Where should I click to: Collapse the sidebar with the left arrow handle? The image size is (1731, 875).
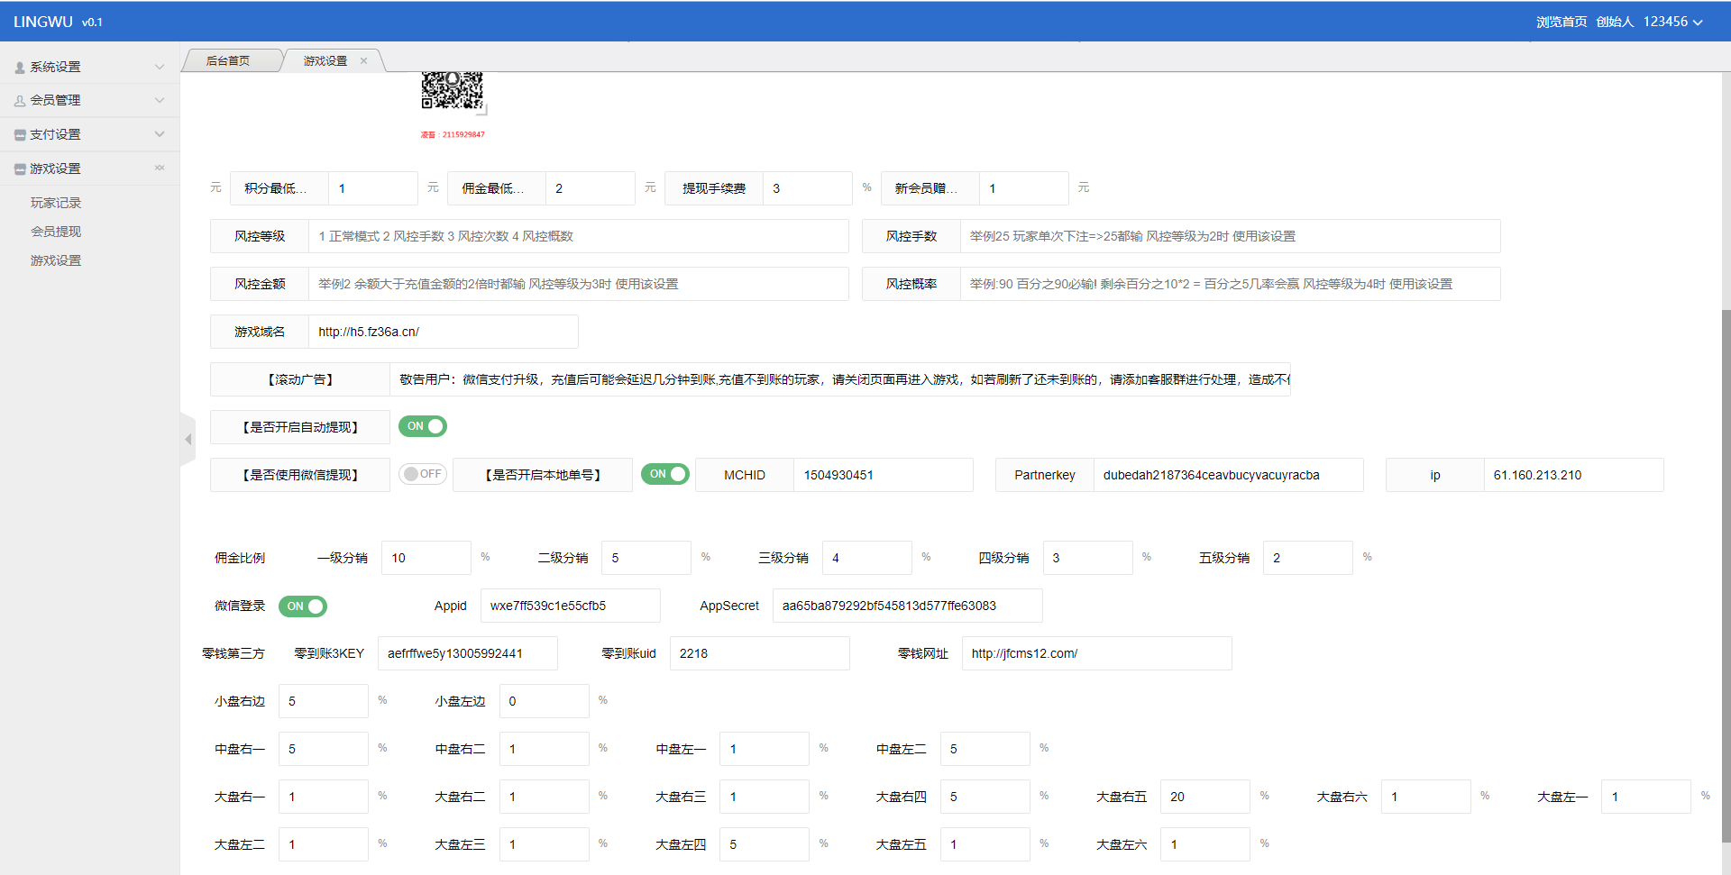[188, 440]
